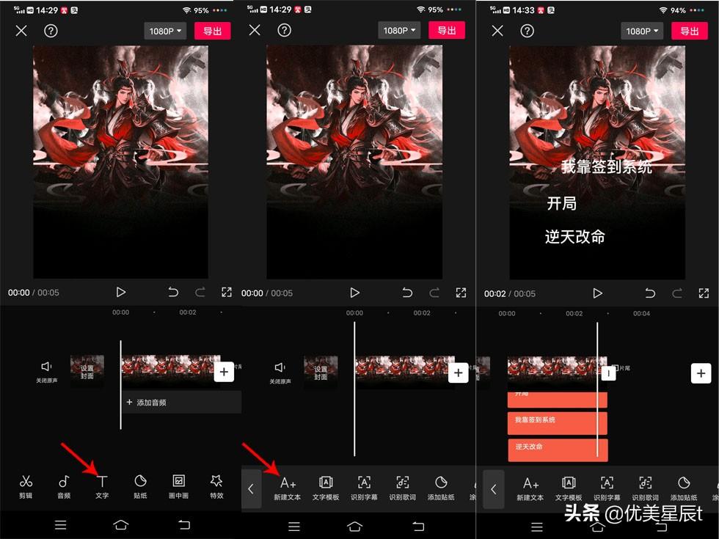719x539 pixels.
Task: Add a clip with plus button in right screenshot
Action: [x=701, y=373]
